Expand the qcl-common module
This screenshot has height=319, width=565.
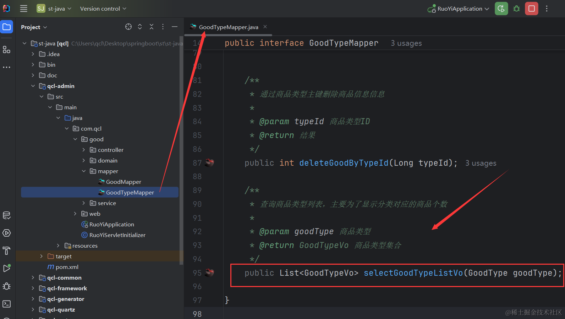(33, 277)
